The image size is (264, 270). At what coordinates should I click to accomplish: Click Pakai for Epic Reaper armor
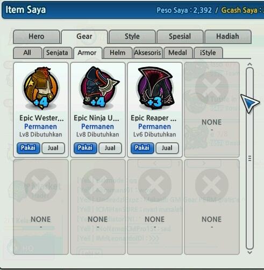pyautogui.click(x=142, y=148)
